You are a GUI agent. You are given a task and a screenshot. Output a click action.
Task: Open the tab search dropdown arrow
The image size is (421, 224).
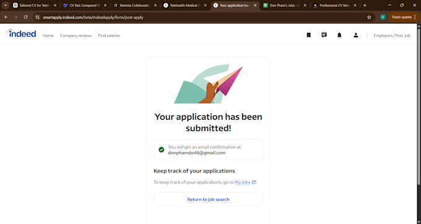coord(6,6)
